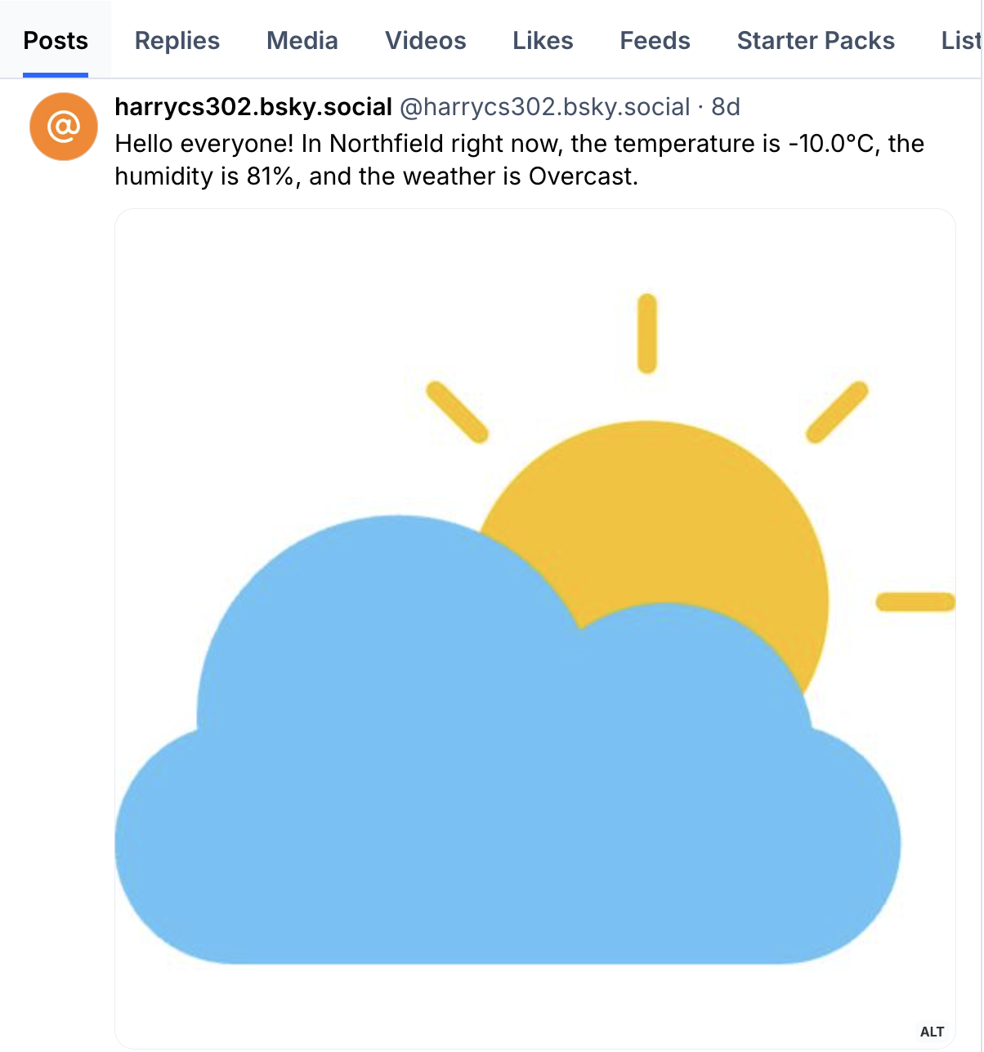
Task: Open the Feeds tab
Action: click(655, 40)
